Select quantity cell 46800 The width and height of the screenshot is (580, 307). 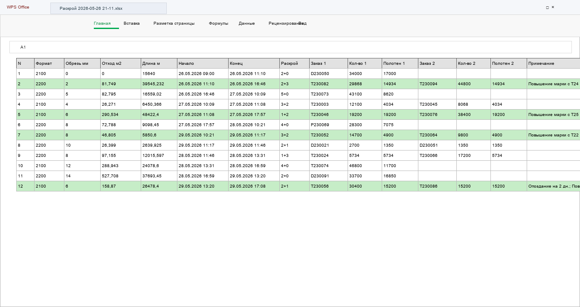tap(365, 166)
